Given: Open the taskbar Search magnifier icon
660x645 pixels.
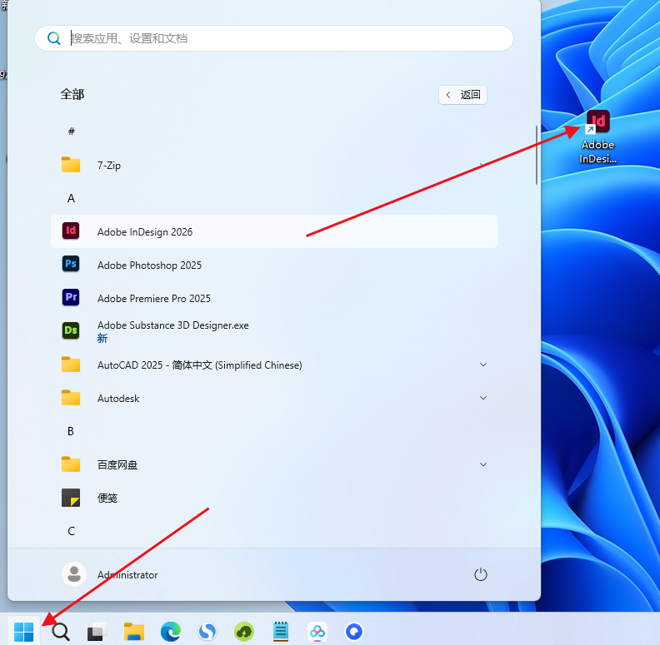Looking at the screenshot, I should [x=61, y=632].
